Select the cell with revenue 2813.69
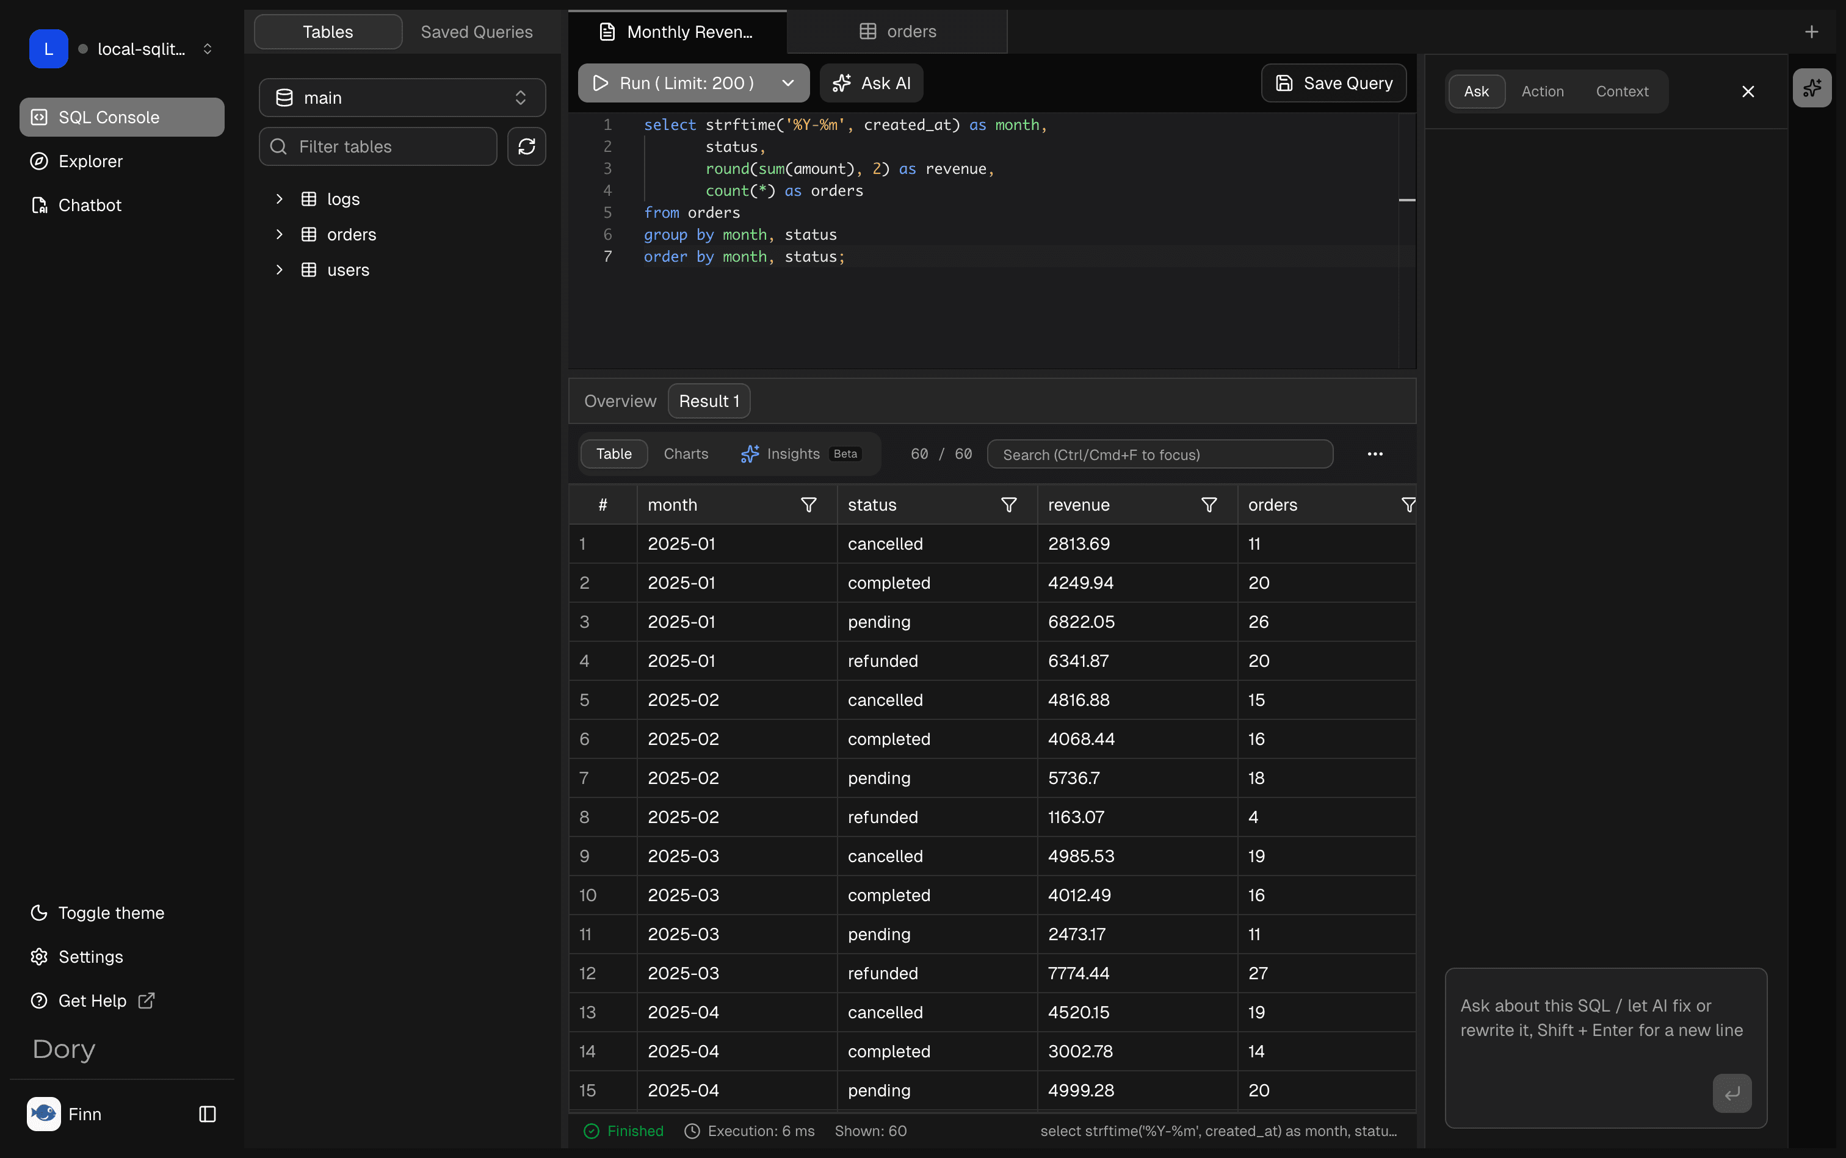Image resolution: width=1846 pixels, height=1158 pixels. click(x=1137, y=544)
